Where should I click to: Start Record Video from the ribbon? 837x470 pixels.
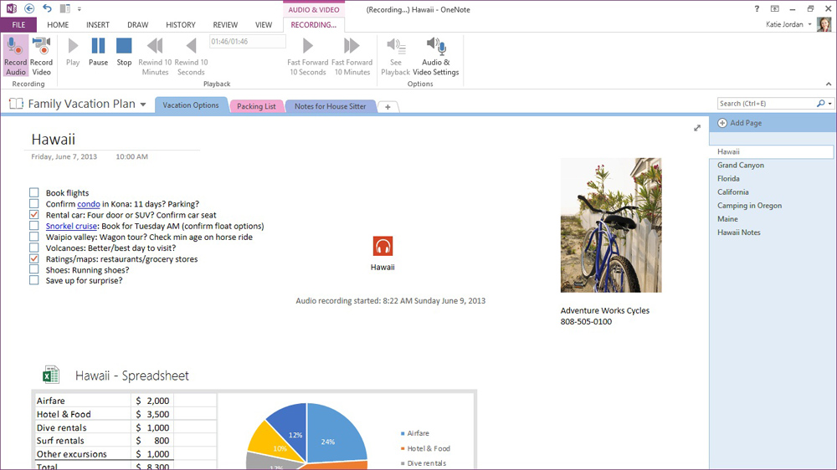[x=41, y=56]
